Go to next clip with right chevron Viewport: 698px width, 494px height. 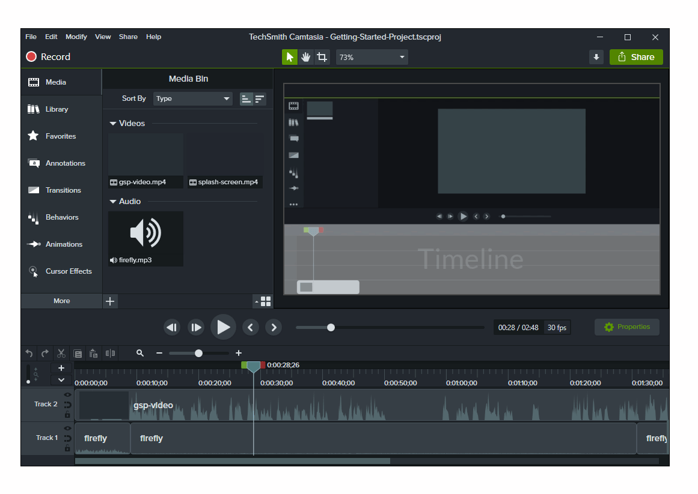(x=274, y=327)
